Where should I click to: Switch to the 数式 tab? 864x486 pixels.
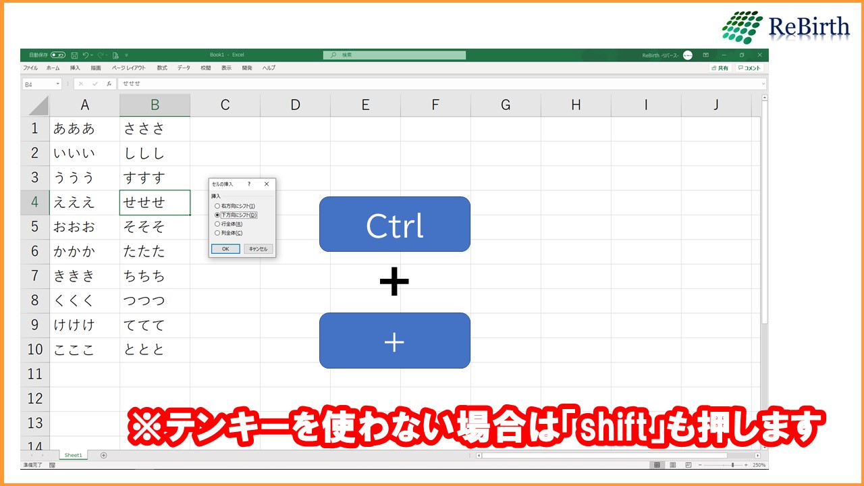(162, 68)
